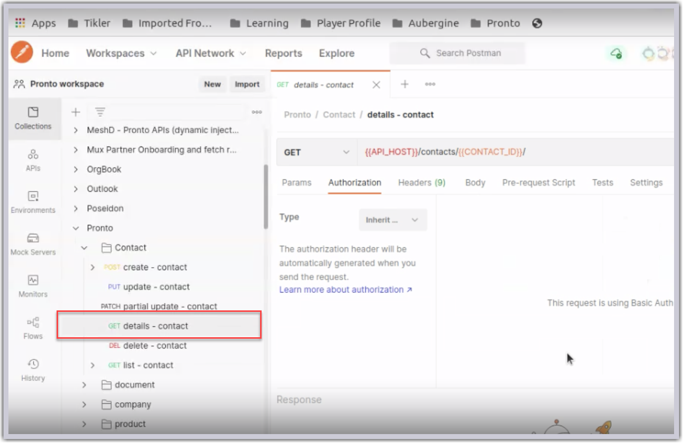This screenshot has height=443, width=683.
Task: Close the details - contact tab
Action: click(376, 85)
